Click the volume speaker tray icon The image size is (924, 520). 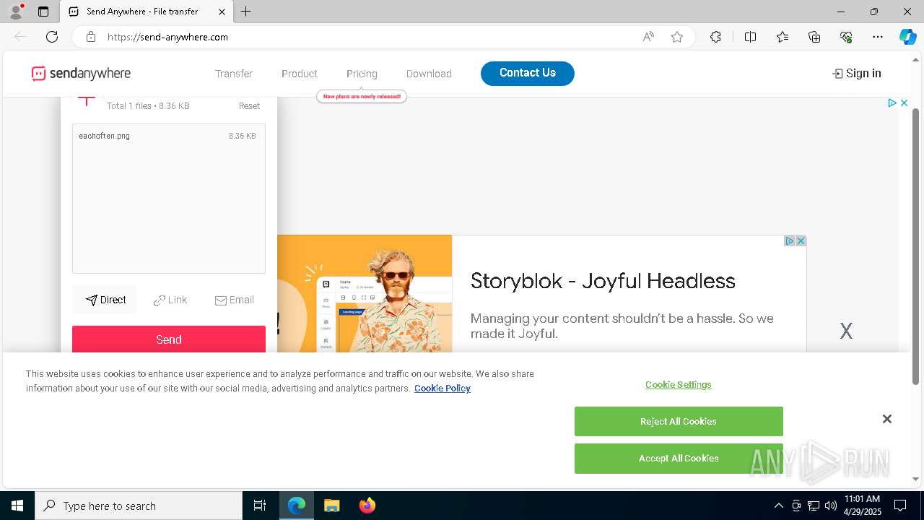coord(831,506)
